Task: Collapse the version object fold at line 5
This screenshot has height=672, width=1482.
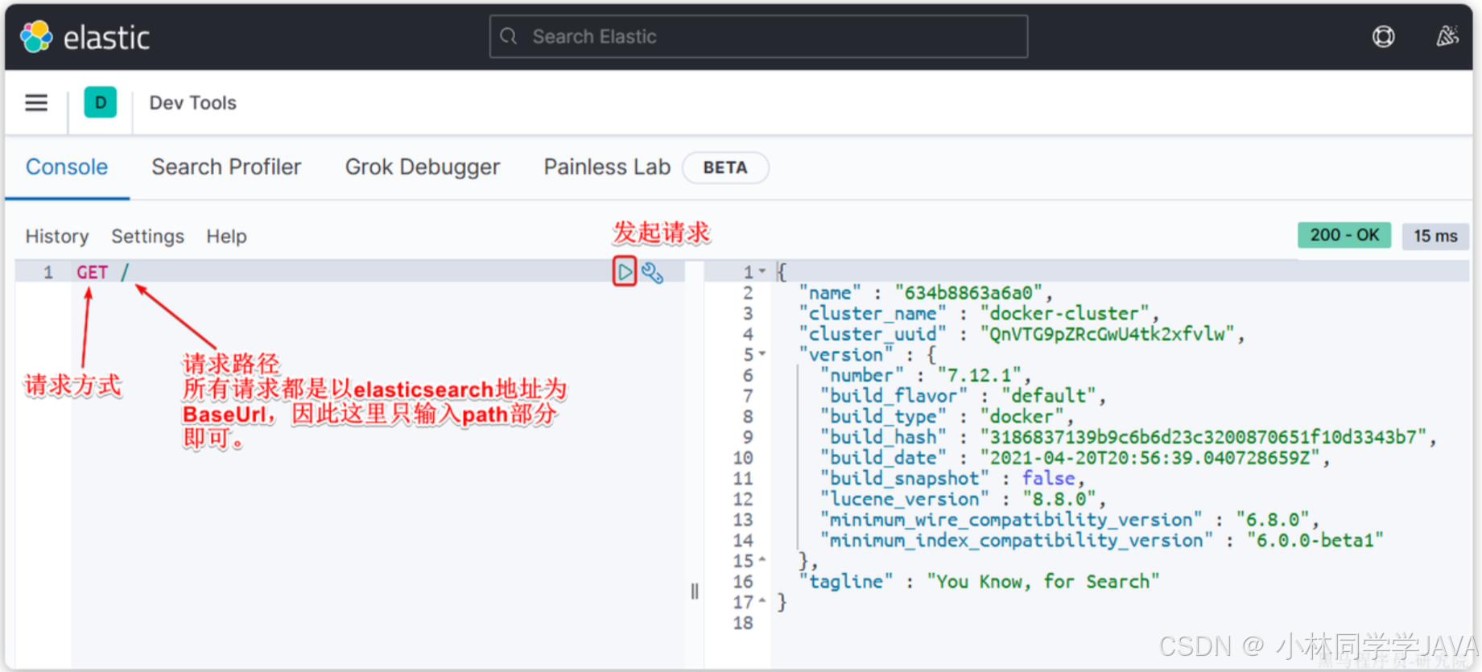Action: point(762,354)
